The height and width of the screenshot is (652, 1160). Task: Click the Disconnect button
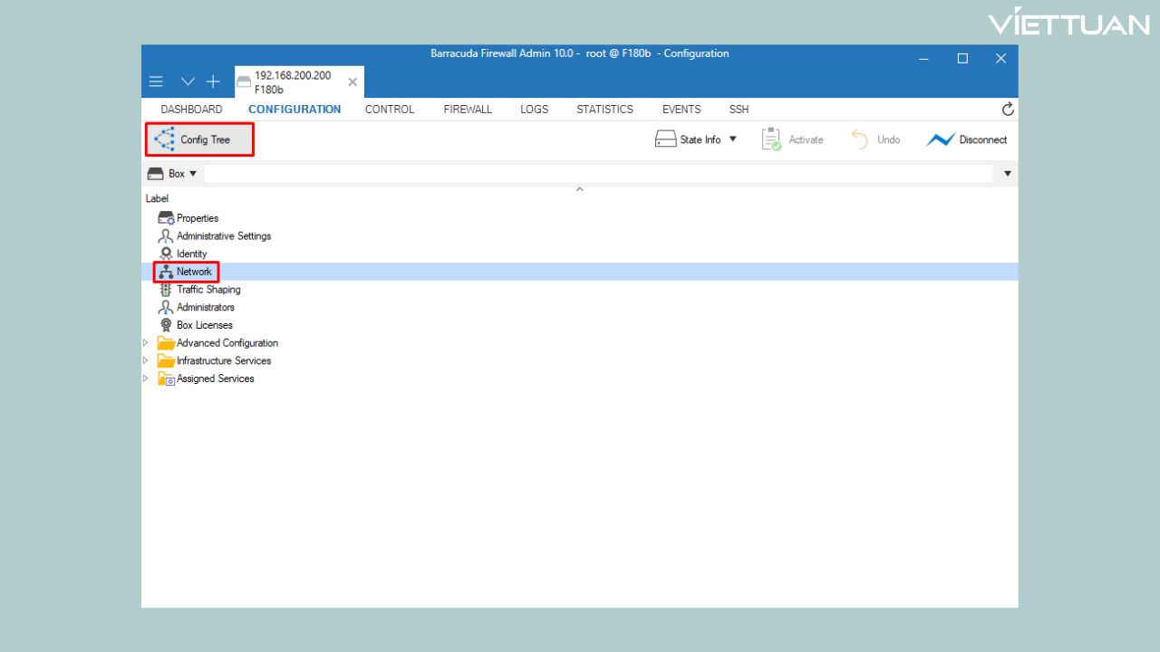click(968, 139)
